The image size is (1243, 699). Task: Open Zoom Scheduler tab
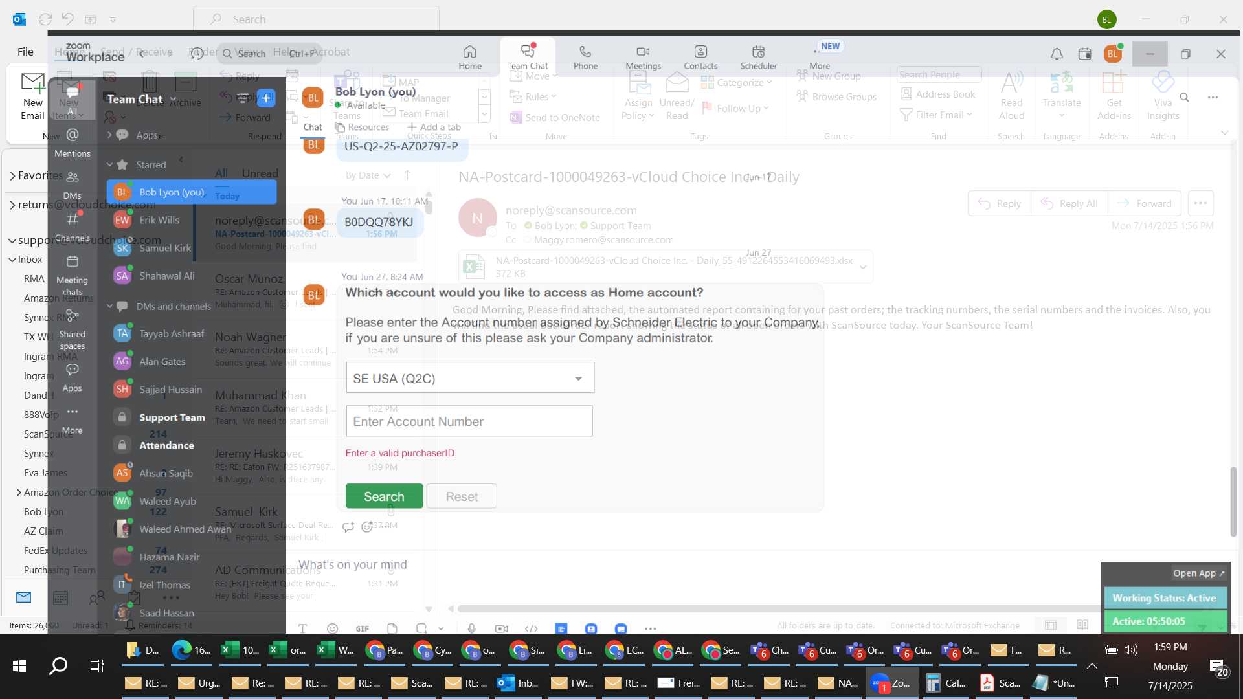click(x=759, y=57)
